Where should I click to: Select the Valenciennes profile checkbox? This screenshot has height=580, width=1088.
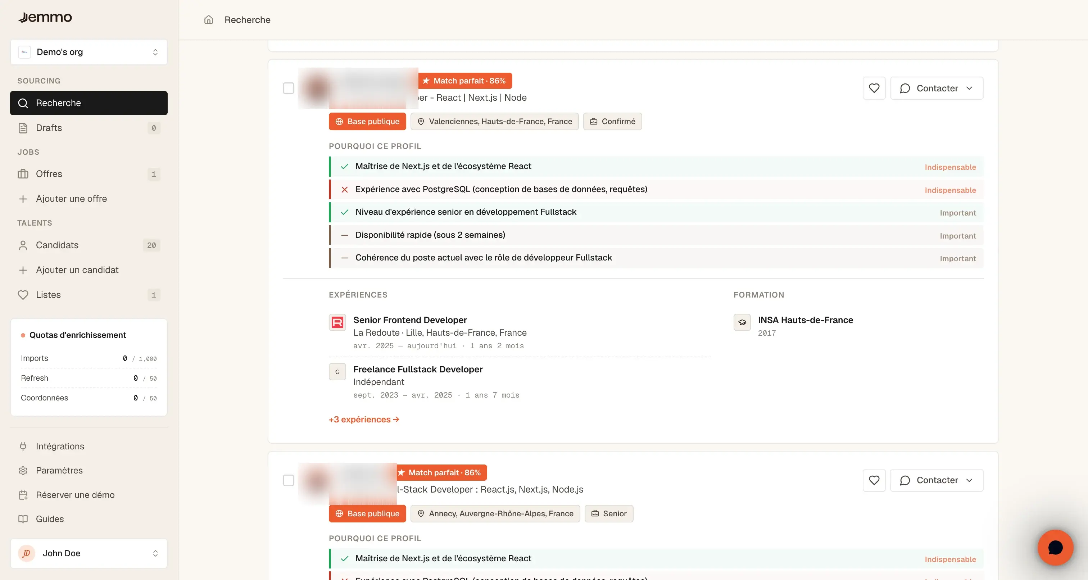click(289, 88)
